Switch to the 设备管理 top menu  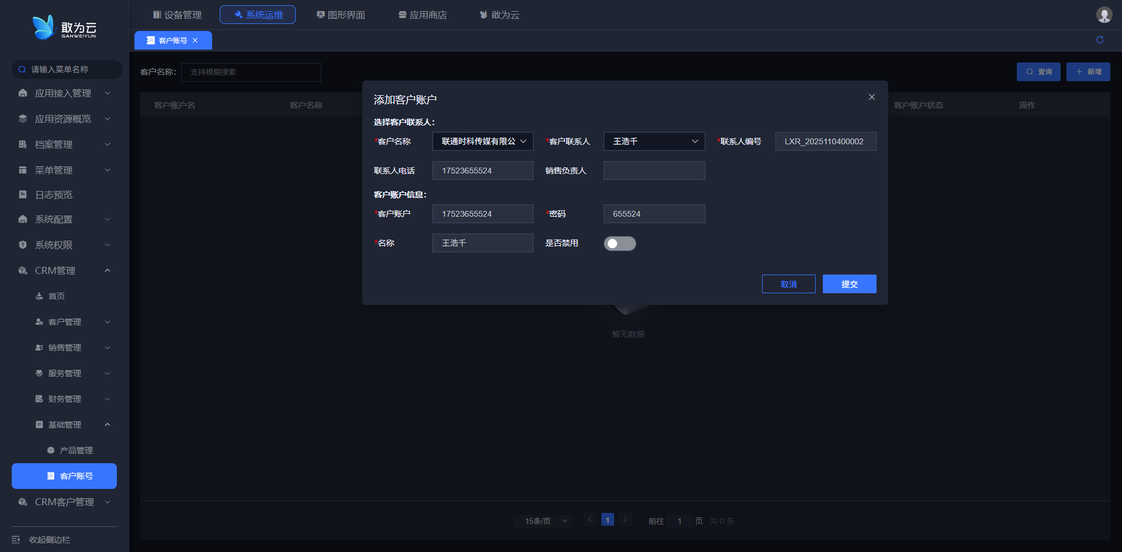[177, 15]
